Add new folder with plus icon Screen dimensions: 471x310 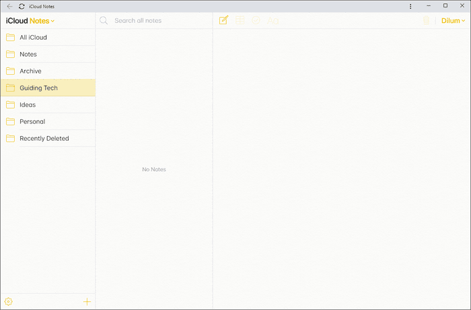click(x=87, y=301)
